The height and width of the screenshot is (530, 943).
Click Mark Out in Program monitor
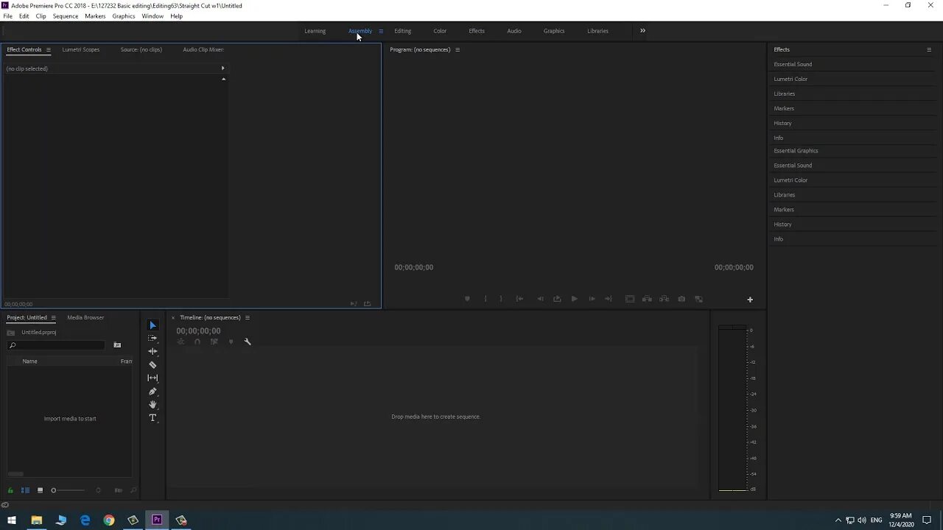pyautogui.click(x=501, y=299)
